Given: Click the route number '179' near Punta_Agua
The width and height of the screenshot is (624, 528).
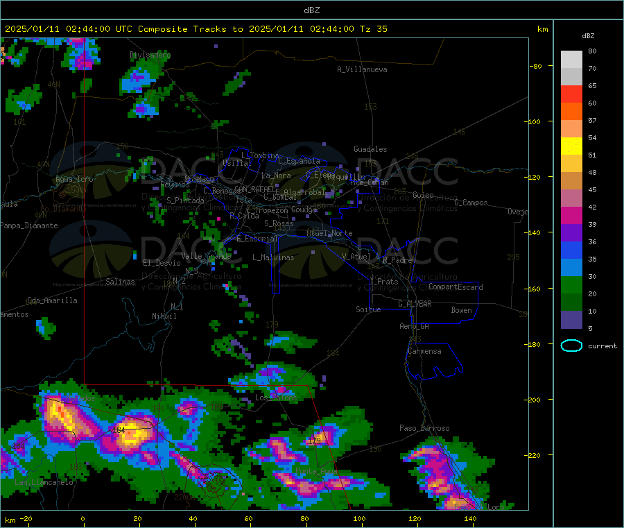Looking at the screenshot, I should [x=314, y=441].
